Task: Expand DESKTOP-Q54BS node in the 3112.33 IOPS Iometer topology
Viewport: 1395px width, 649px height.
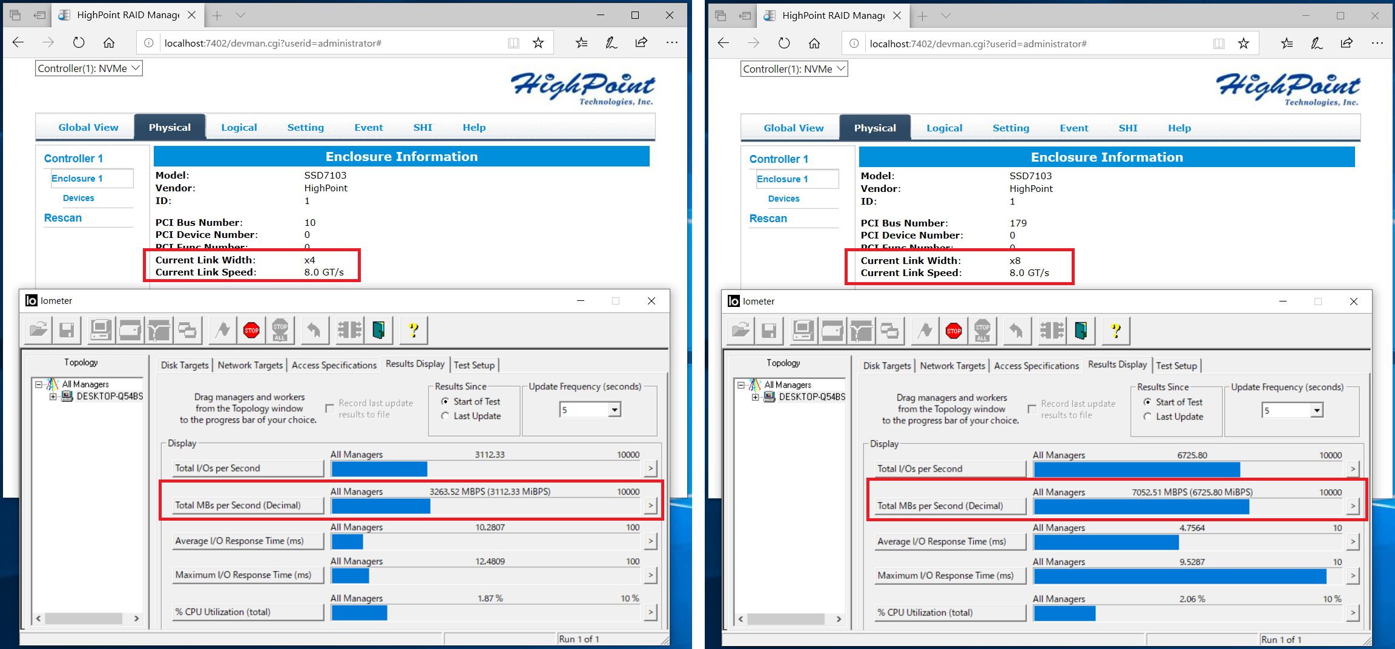Action: (53, 397)
